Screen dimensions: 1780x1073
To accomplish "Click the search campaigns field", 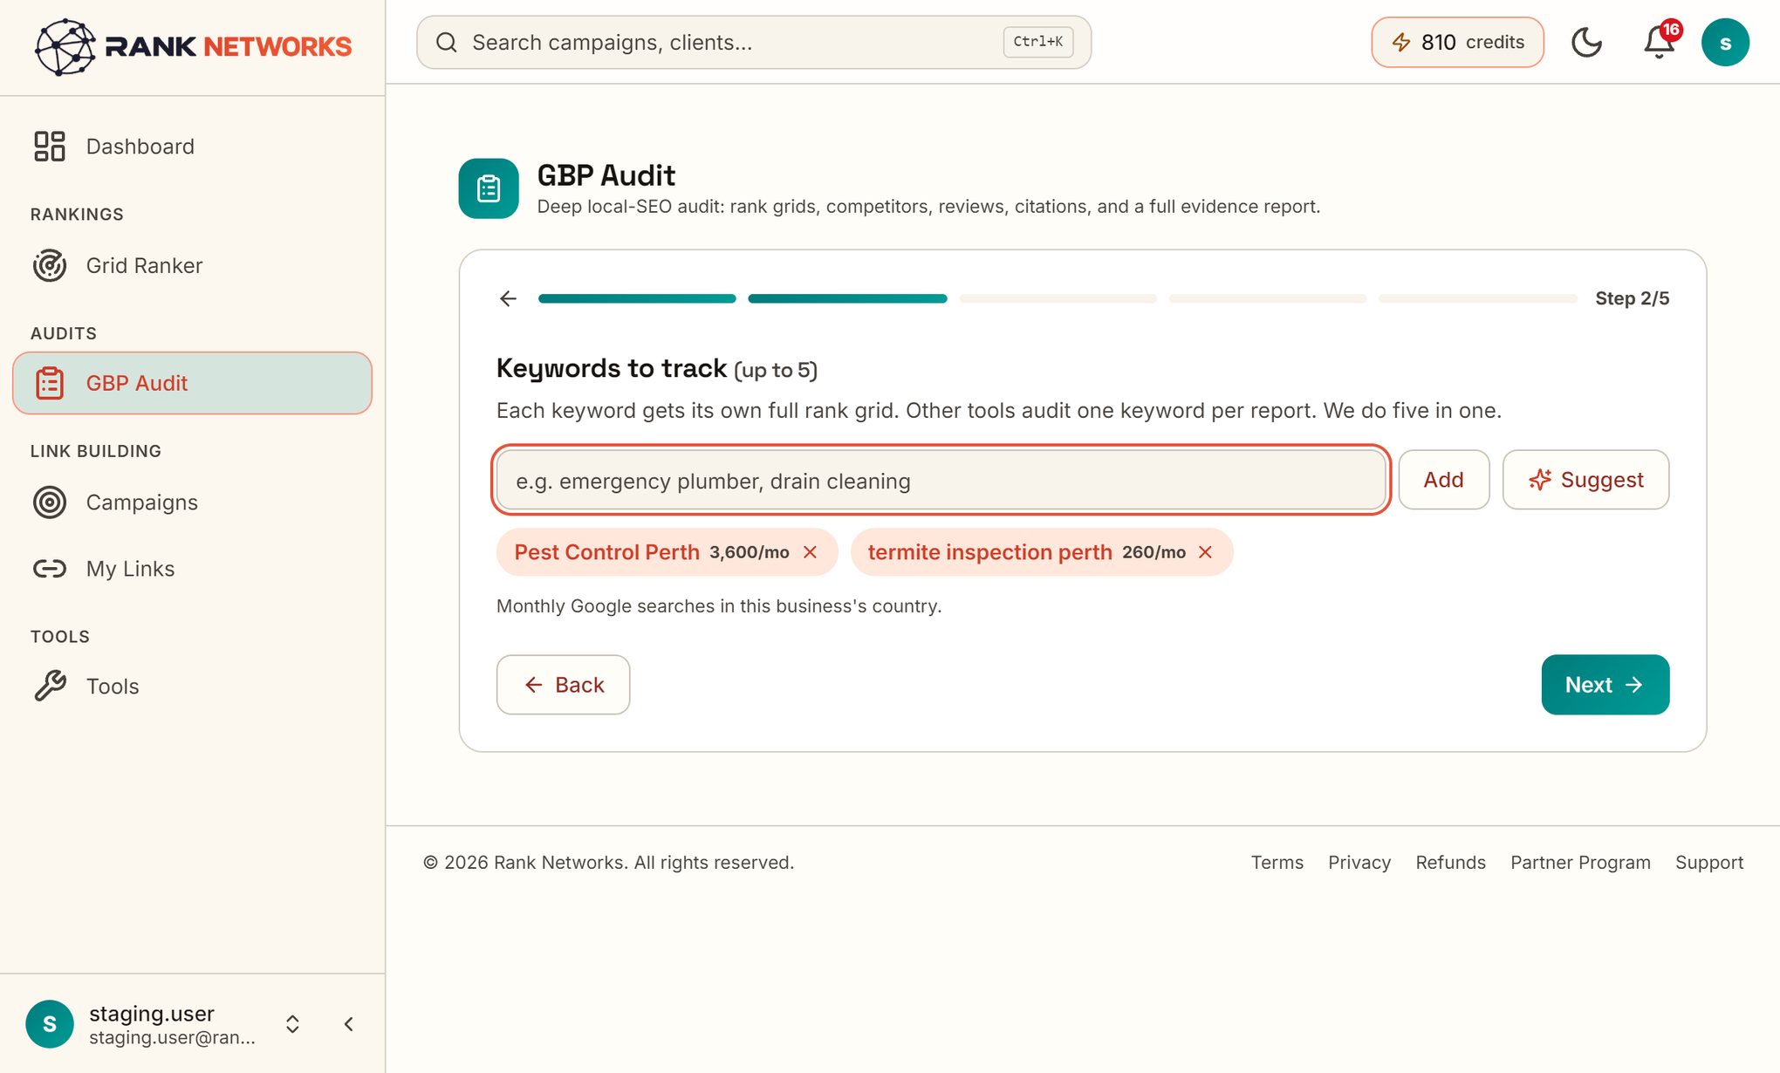I will tap(754, 42).
